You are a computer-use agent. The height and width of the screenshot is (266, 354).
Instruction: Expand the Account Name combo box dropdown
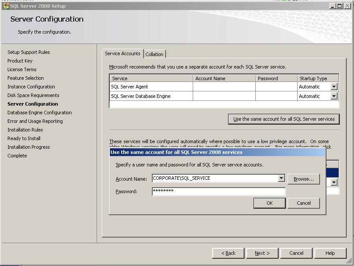click(x=281, y=178)
